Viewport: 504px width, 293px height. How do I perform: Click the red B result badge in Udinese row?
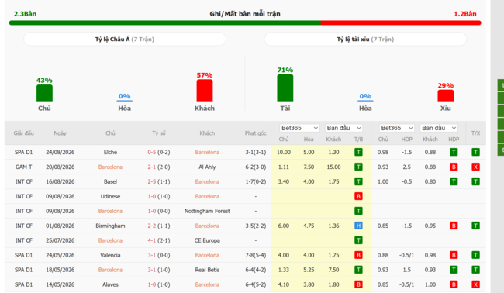click(358, 196)
